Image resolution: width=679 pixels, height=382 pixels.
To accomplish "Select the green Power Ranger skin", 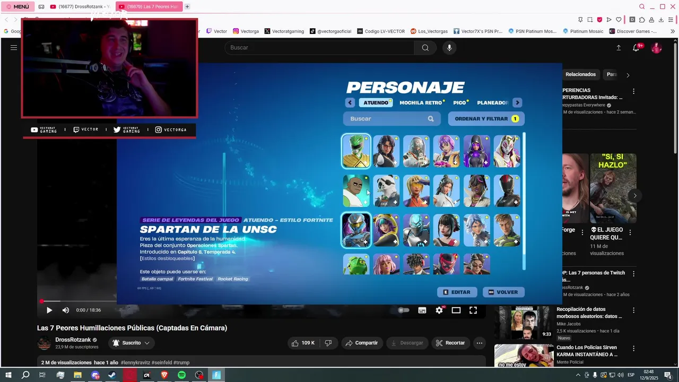I will (x=356, y=151).
